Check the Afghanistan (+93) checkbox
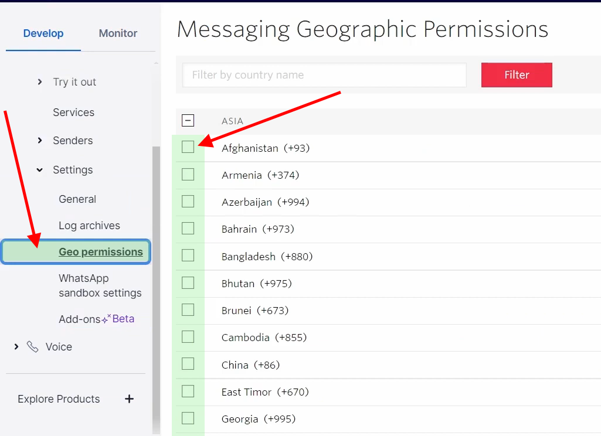Screen dimensions: 601x436 188,148
